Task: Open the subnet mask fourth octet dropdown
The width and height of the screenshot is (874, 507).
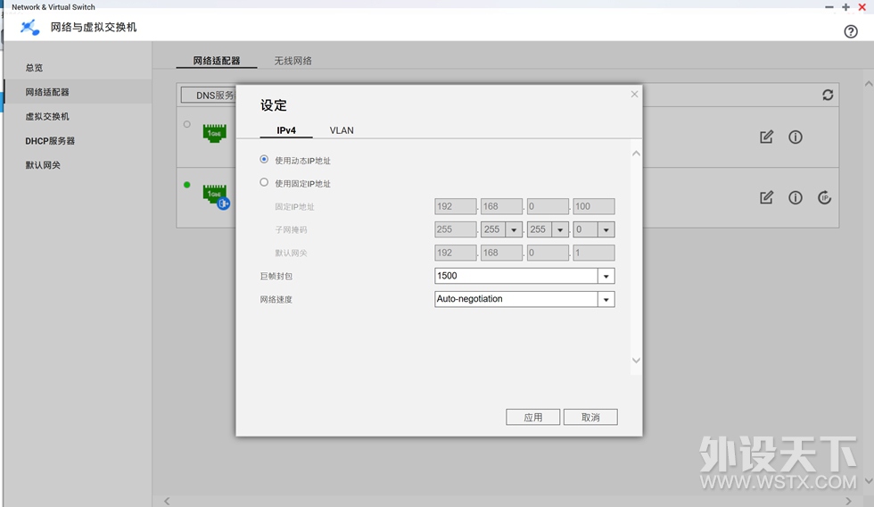Action: click(x=606, y=229)
